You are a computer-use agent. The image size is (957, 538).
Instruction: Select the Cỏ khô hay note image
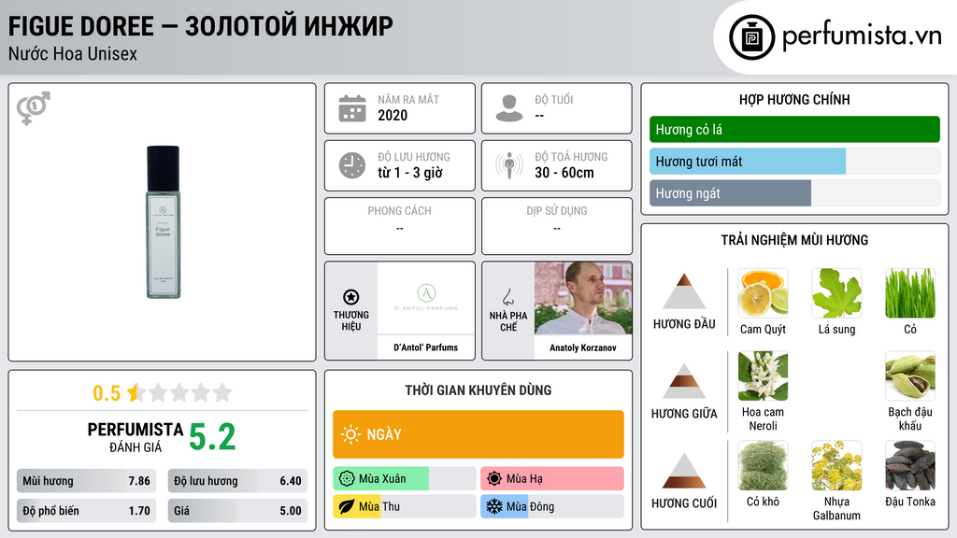[763, 466]
